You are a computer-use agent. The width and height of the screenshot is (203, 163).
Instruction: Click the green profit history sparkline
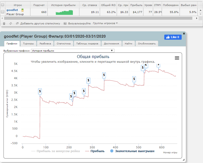pos(64,12)
